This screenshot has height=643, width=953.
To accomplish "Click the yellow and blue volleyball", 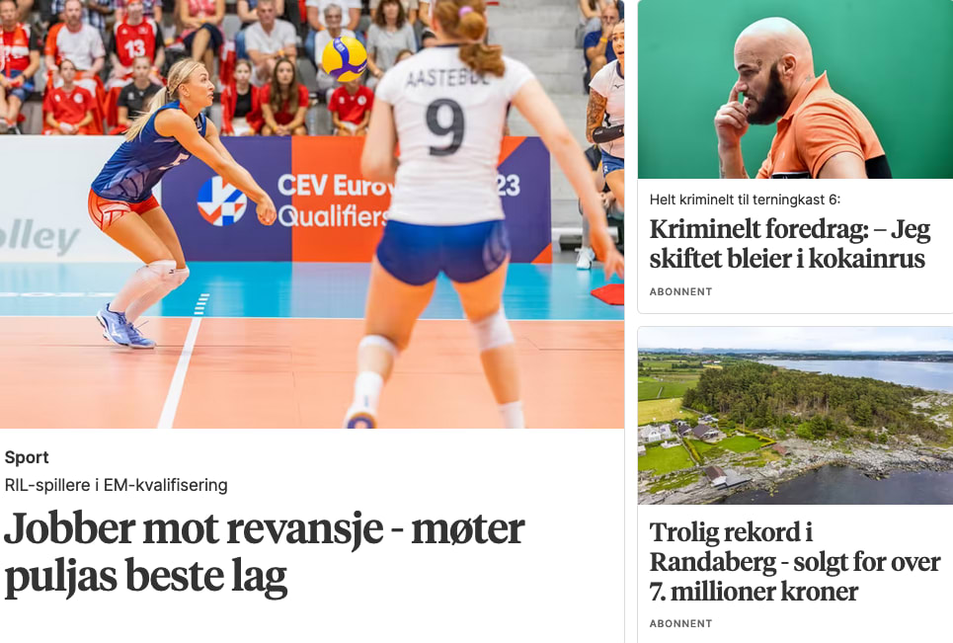I will click(345, 59).
